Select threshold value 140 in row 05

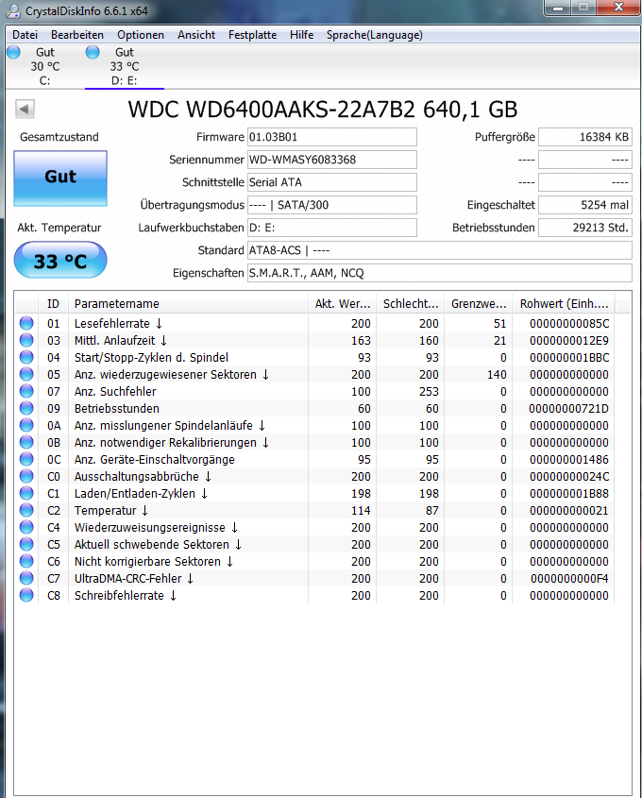point(497,375)
